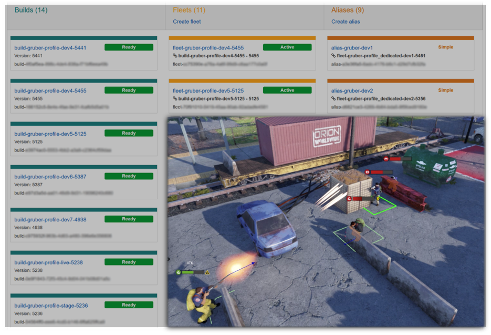Open build-gruber-profile-live-5238 link
This screenshot has height=335, width=491.
pyautogui.click(x=48, y=262)
